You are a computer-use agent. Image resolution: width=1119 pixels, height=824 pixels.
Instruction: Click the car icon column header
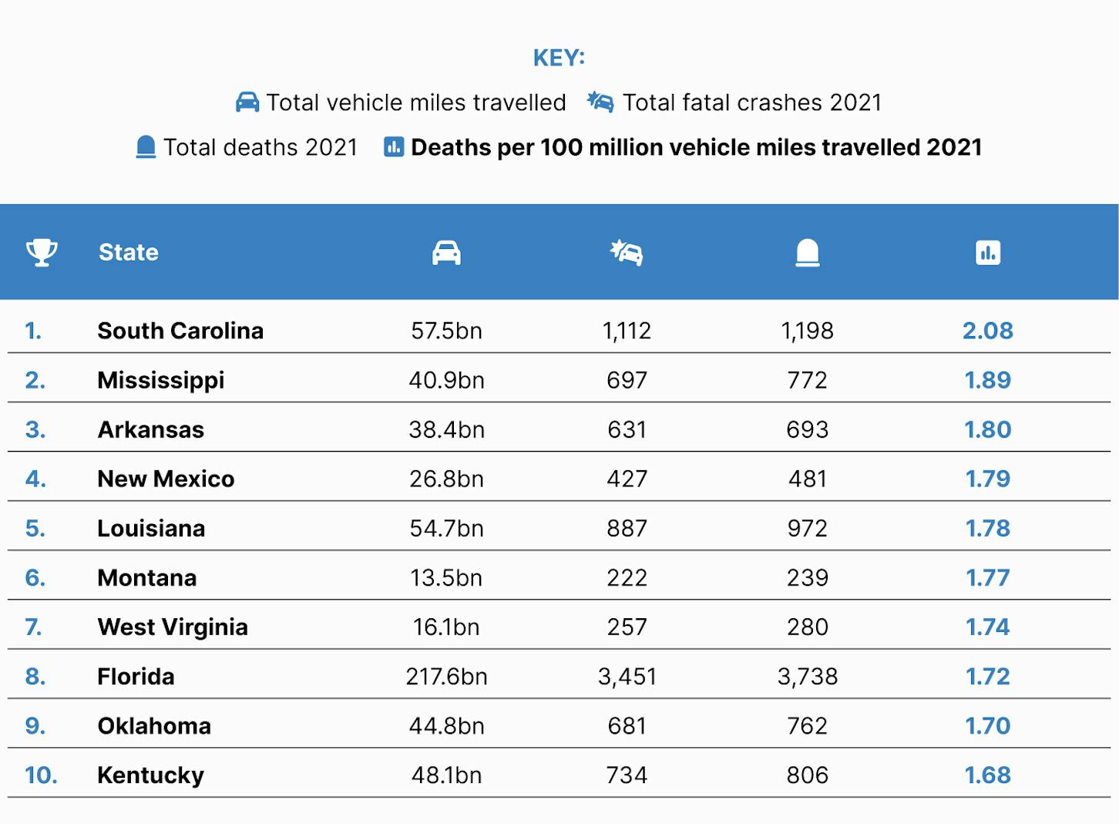446,252
